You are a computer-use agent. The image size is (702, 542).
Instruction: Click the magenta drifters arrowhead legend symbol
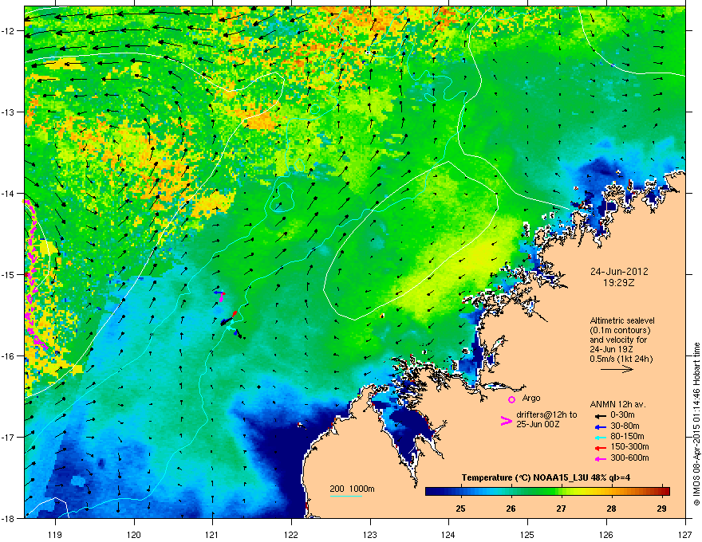pyautogui.click(x=507, y=420)
